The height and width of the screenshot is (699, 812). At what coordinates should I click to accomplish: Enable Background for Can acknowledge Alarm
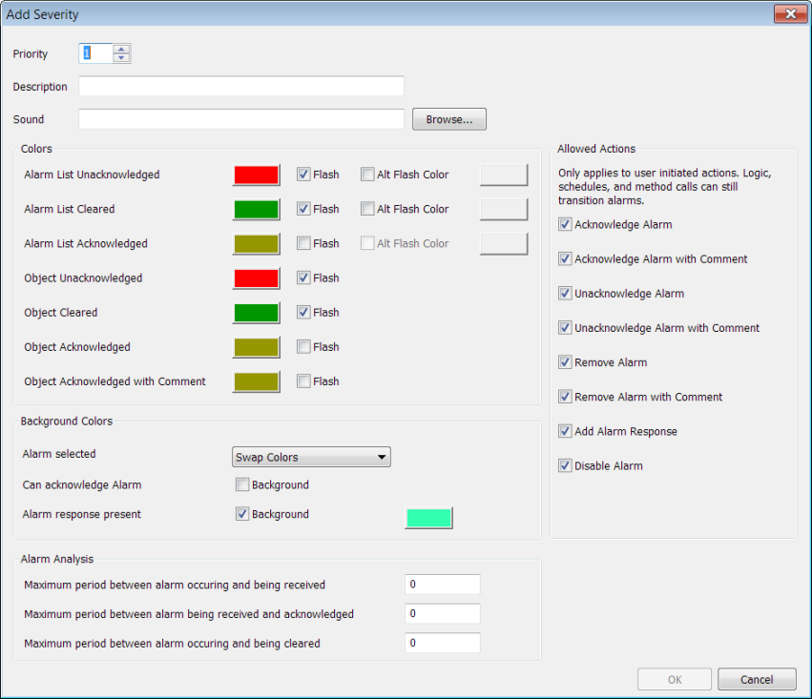coord(242,485)
